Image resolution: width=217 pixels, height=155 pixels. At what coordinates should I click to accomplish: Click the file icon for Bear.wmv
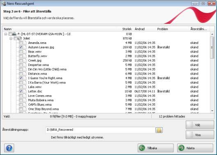pyautogui.click(x=25, y=52)
